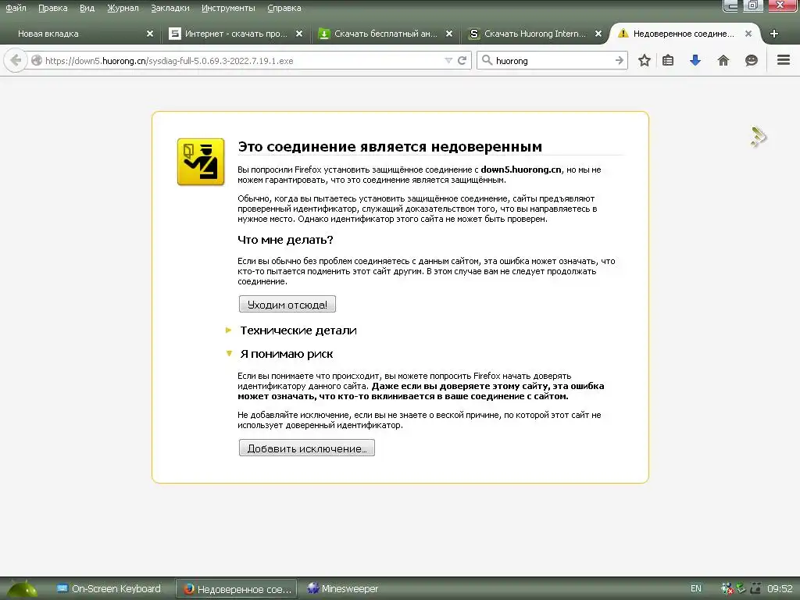Open the Downloads arrow icon

click(x=695, y=61)
